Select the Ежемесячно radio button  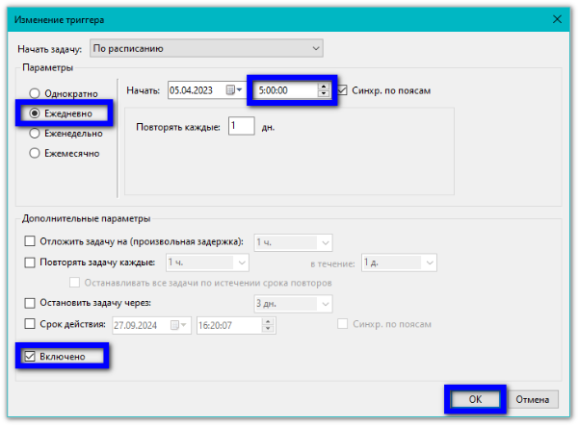click(x=36, y=152)
